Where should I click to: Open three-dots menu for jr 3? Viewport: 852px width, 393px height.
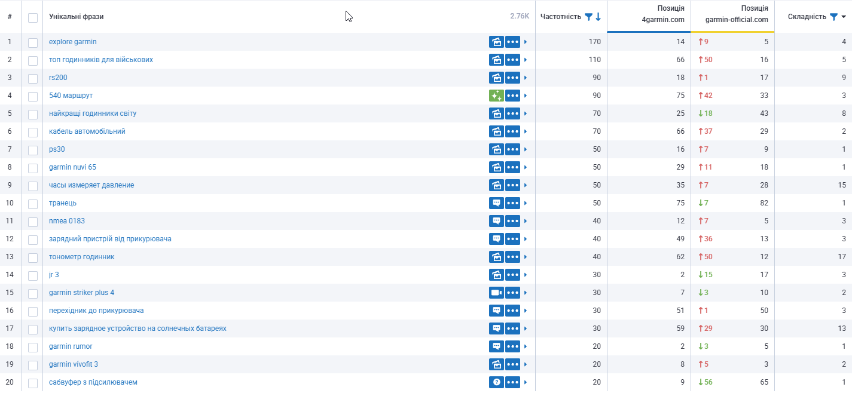(x=512, y=275)
